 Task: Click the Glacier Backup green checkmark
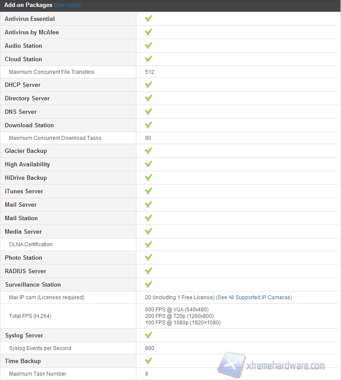click(x=149, y=151)
